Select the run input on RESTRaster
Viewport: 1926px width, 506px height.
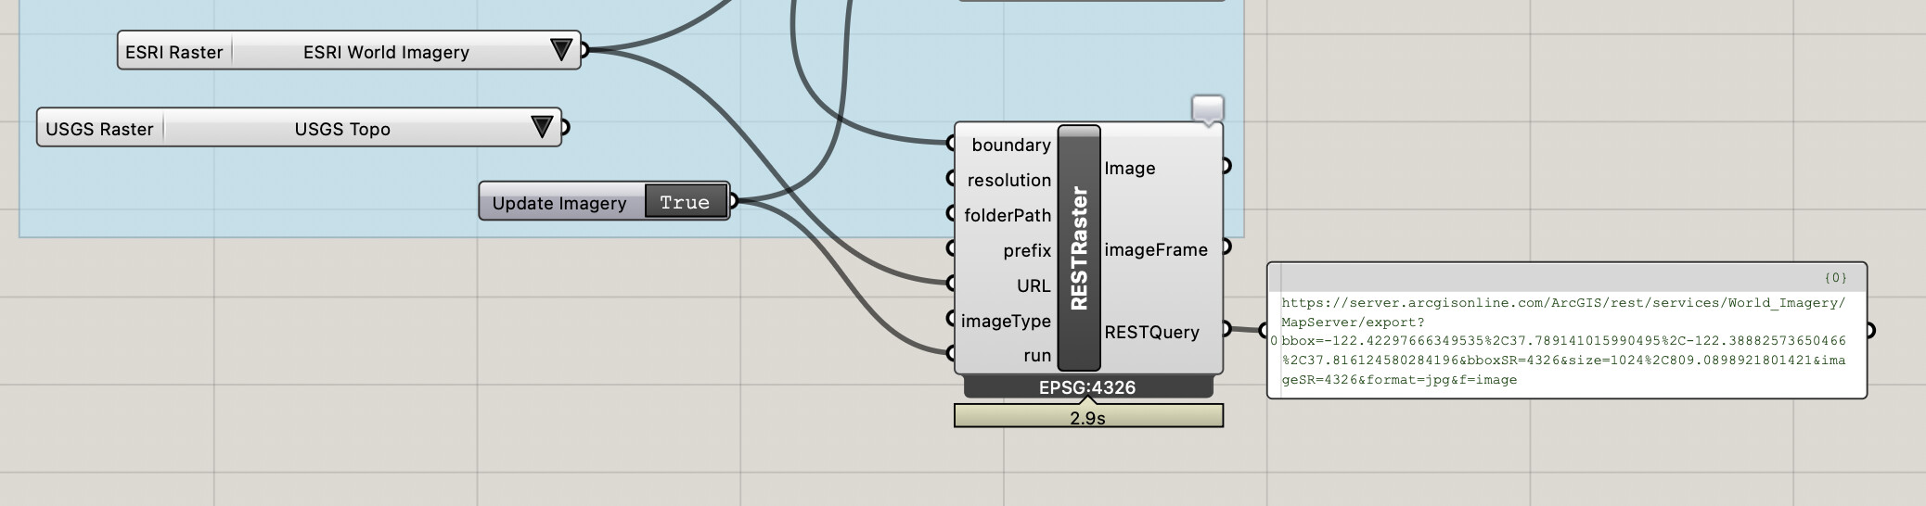point(1037,356)
